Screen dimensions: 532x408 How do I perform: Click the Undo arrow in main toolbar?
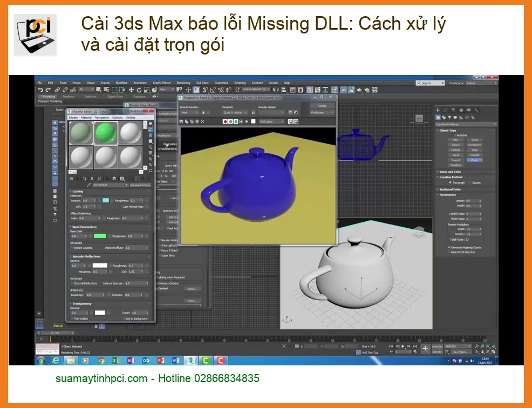[x=40, y=90]
